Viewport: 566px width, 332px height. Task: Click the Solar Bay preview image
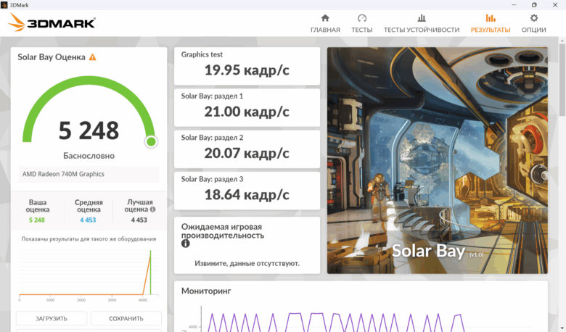pos(437,160)
